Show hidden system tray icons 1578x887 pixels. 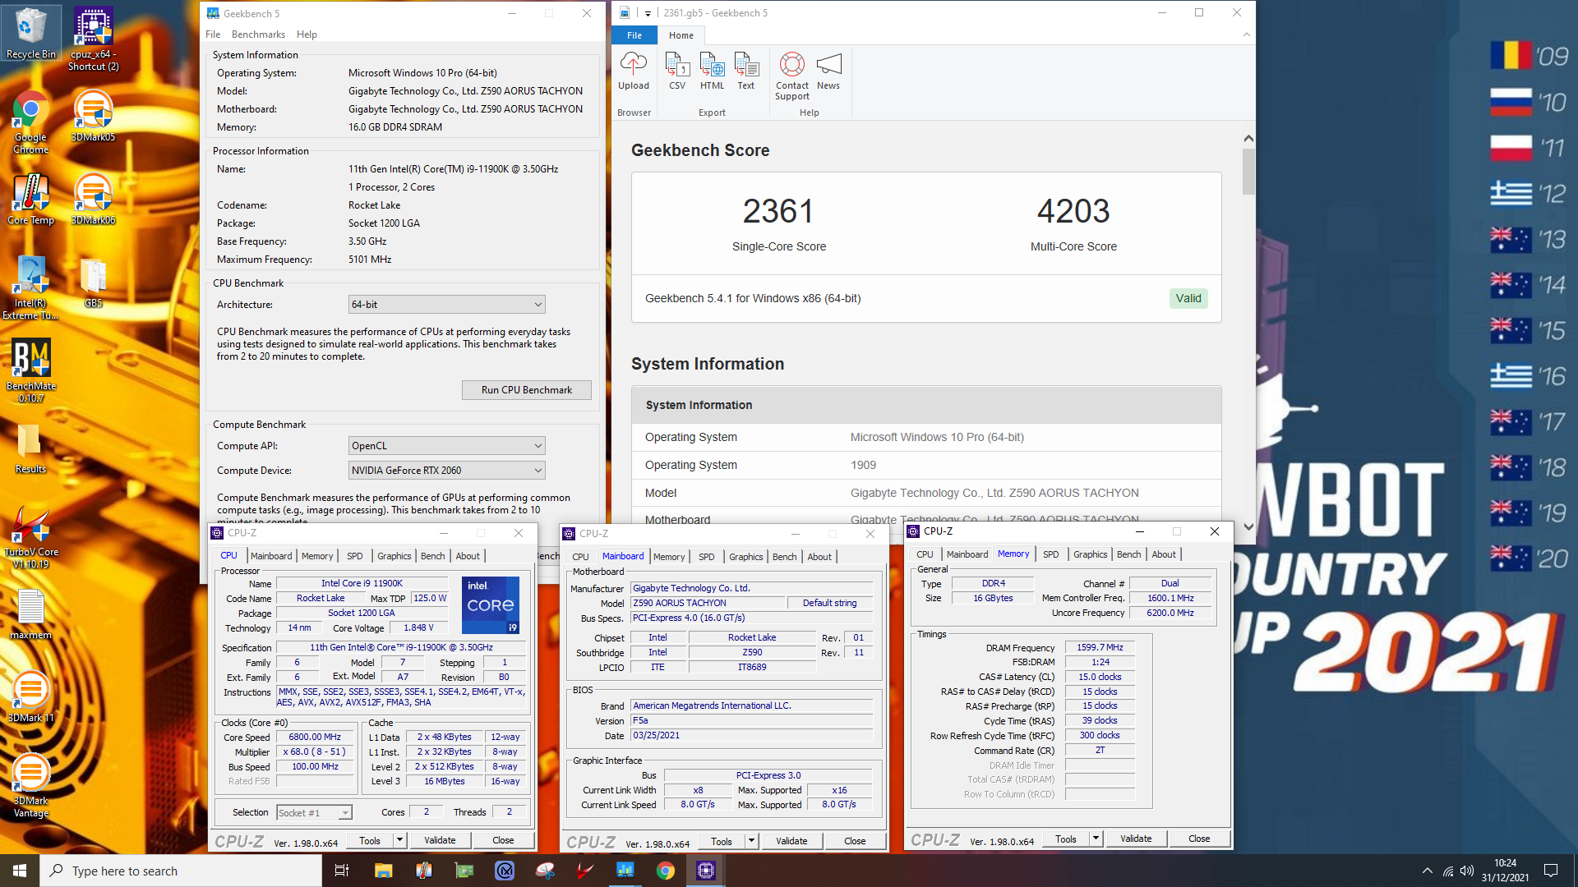(1427, 871)
